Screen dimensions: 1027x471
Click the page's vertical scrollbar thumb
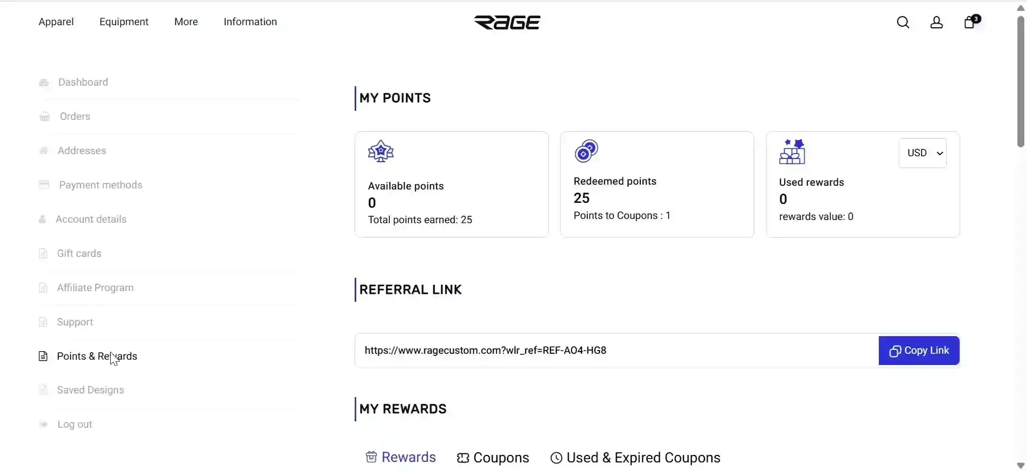1021,80
